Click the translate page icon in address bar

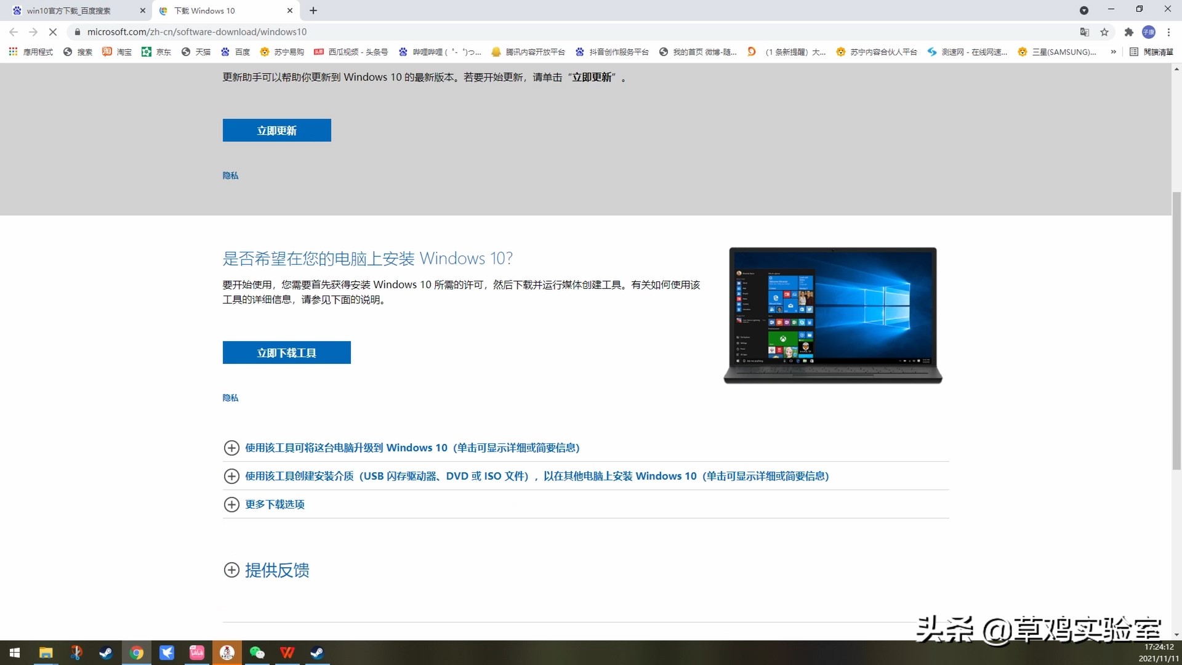pos(1085,31)
